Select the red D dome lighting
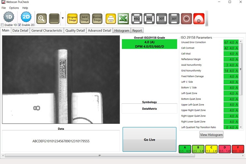This screenshot has height=164, width=246. click(x=199, y=19)
